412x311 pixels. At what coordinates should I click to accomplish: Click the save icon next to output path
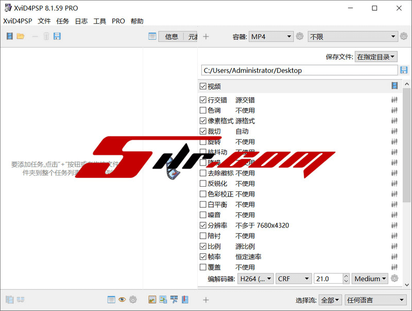click(404, 70)
